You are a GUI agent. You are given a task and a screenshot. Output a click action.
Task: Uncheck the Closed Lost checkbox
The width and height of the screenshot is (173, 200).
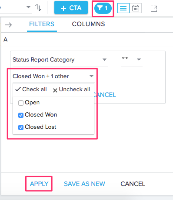click(x=21, y=128)
